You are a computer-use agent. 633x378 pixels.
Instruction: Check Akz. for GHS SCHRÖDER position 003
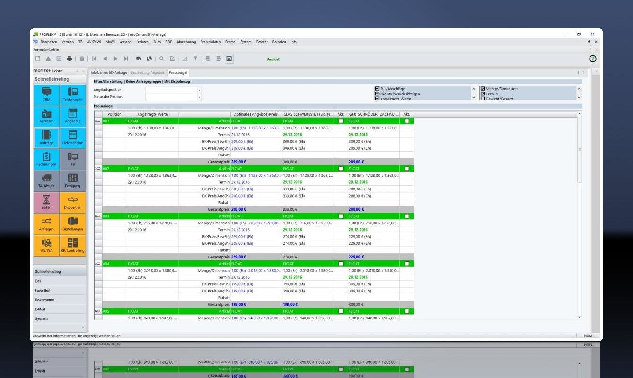pos(407,216)
